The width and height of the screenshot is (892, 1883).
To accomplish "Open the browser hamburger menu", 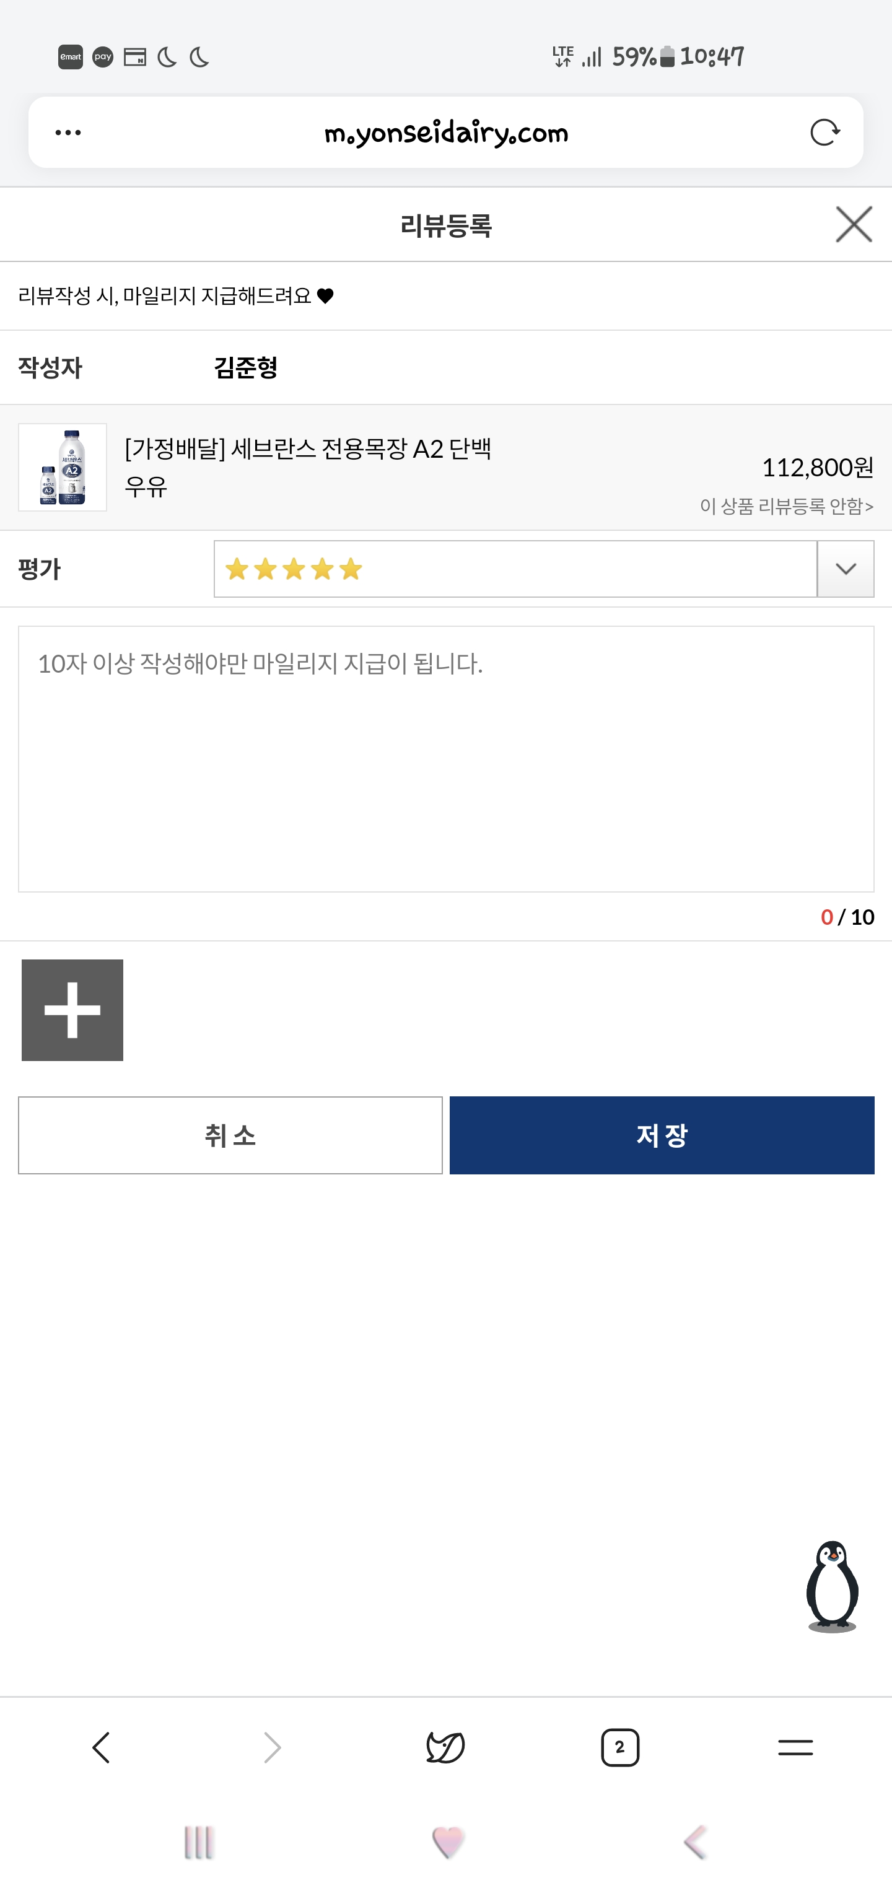I will pos(795,1748).
